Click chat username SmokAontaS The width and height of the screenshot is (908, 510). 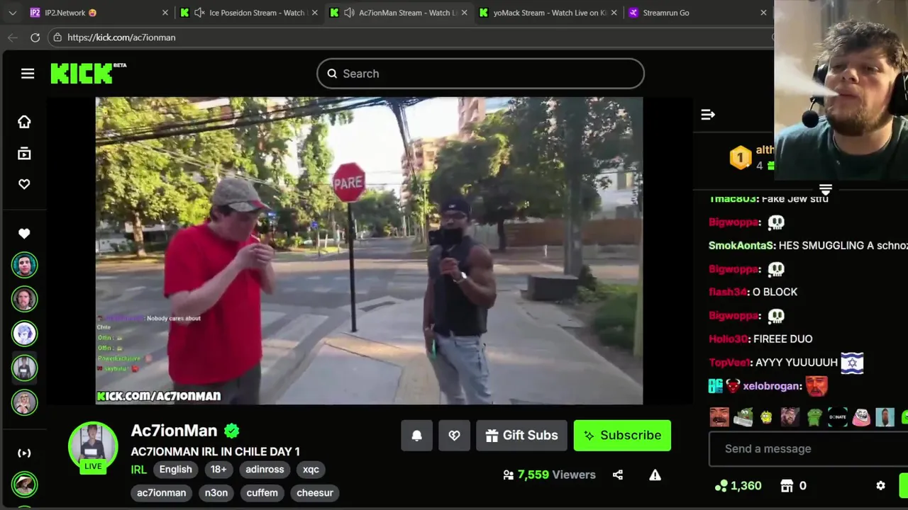[741, 246]
